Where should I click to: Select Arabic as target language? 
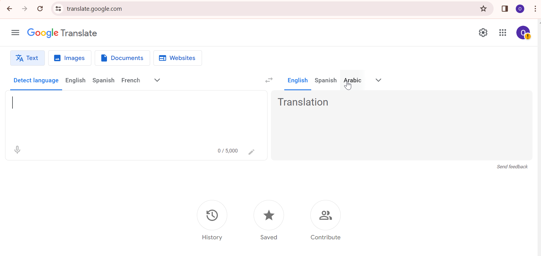(x=353, y=80)
